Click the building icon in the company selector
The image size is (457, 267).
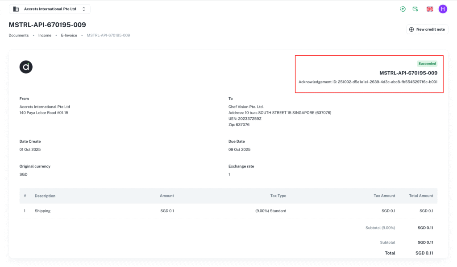point(16,8)
